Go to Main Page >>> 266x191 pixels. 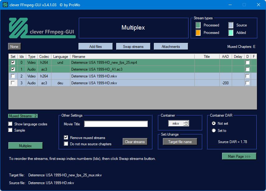[x=239, y=156]
